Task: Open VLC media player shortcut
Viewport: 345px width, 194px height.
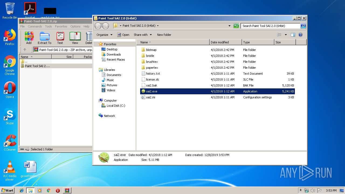Action: pyautogui.click(x=10, y=171)
